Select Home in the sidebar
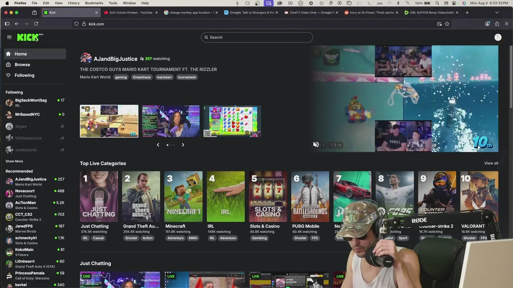The width and height of the screenshot is (513, 288). (35, 54)
